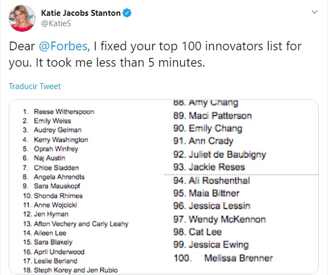
Task: Open the tweet options chevron menu
Action: (315, 12)
